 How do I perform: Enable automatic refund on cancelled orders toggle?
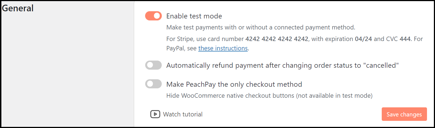click(x=153, y=65)
